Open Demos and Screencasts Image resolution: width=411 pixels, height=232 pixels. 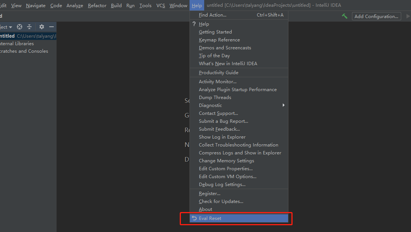tap(239, 47)
